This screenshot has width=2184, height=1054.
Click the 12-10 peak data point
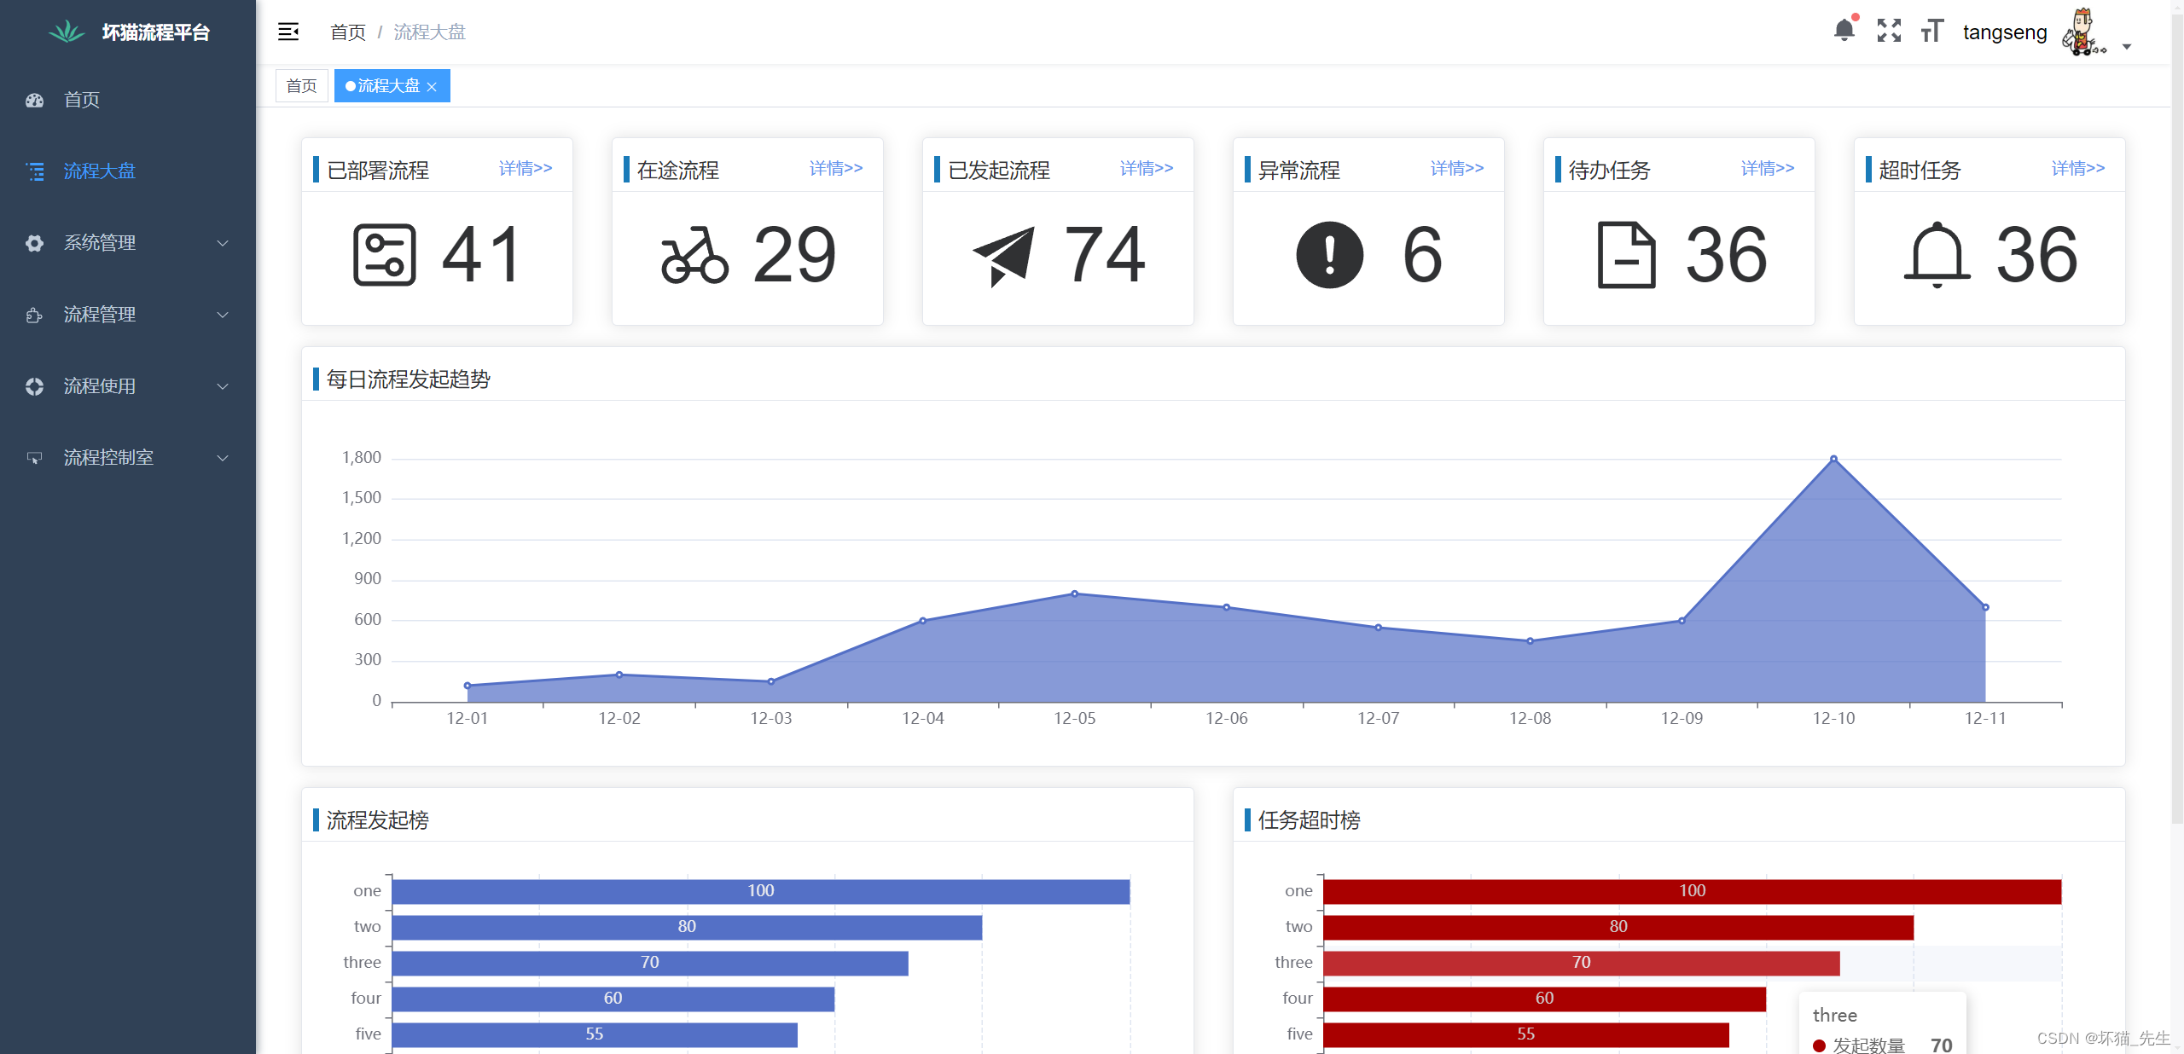pyautogui.click(x=1833, y=459)
